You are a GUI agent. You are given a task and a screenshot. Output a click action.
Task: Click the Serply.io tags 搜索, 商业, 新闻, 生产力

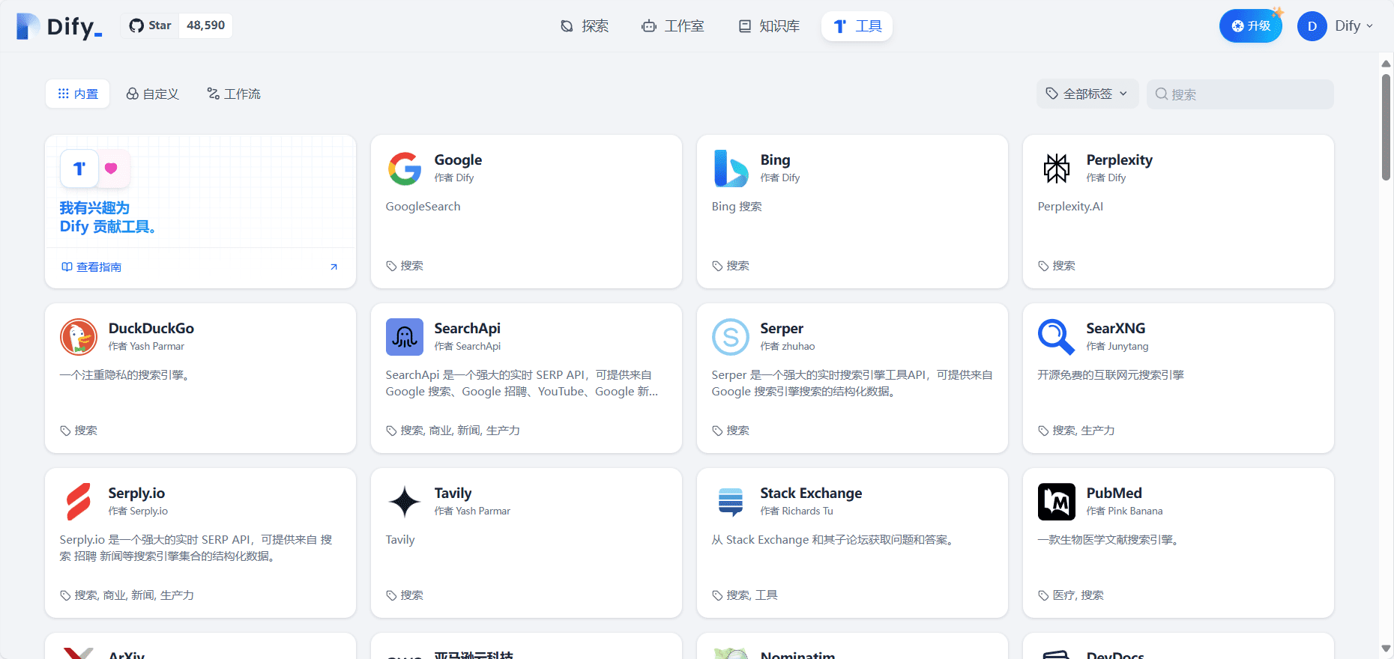pos(134,595)
